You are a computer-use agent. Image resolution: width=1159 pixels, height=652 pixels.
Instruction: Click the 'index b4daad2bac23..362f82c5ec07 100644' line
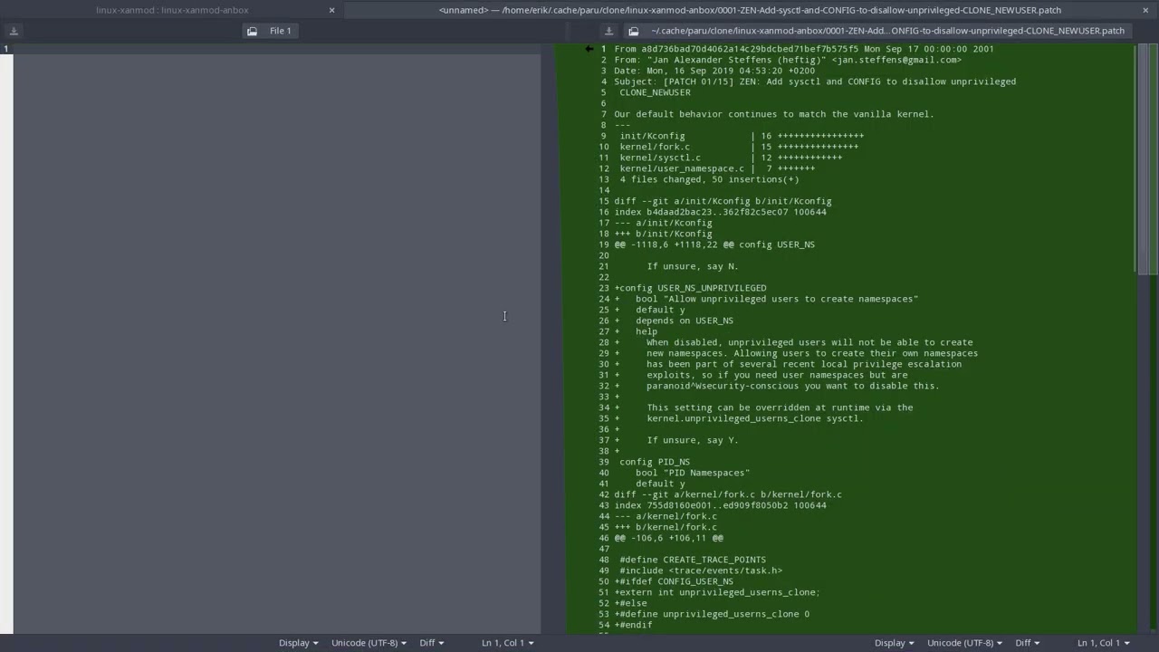[x=720, y=212]
